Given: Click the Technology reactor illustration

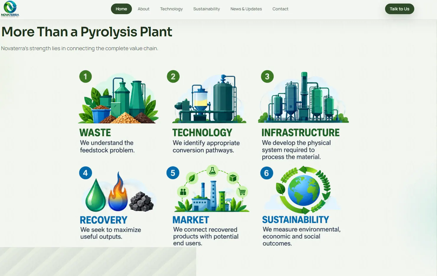Looking at the screenshot, I should [x=210, y=99].
